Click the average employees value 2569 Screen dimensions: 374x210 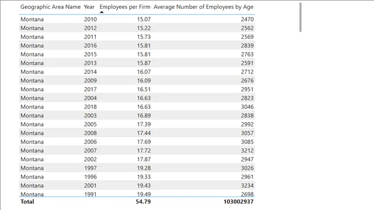[247, 37]
